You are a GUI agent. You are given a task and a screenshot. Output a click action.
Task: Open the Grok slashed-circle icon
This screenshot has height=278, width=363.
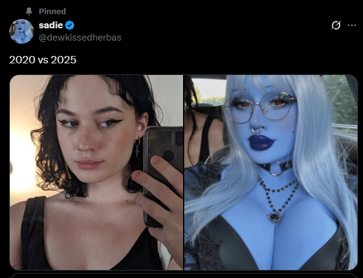tap(336, 25)
